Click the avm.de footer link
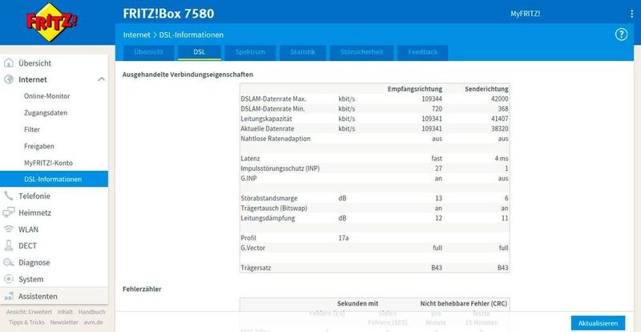Screen dimensions: 641x332 pyautogui.click(x=94, y=322)
